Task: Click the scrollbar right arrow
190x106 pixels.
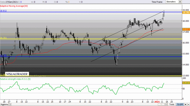Action: (x=166, y=104)
